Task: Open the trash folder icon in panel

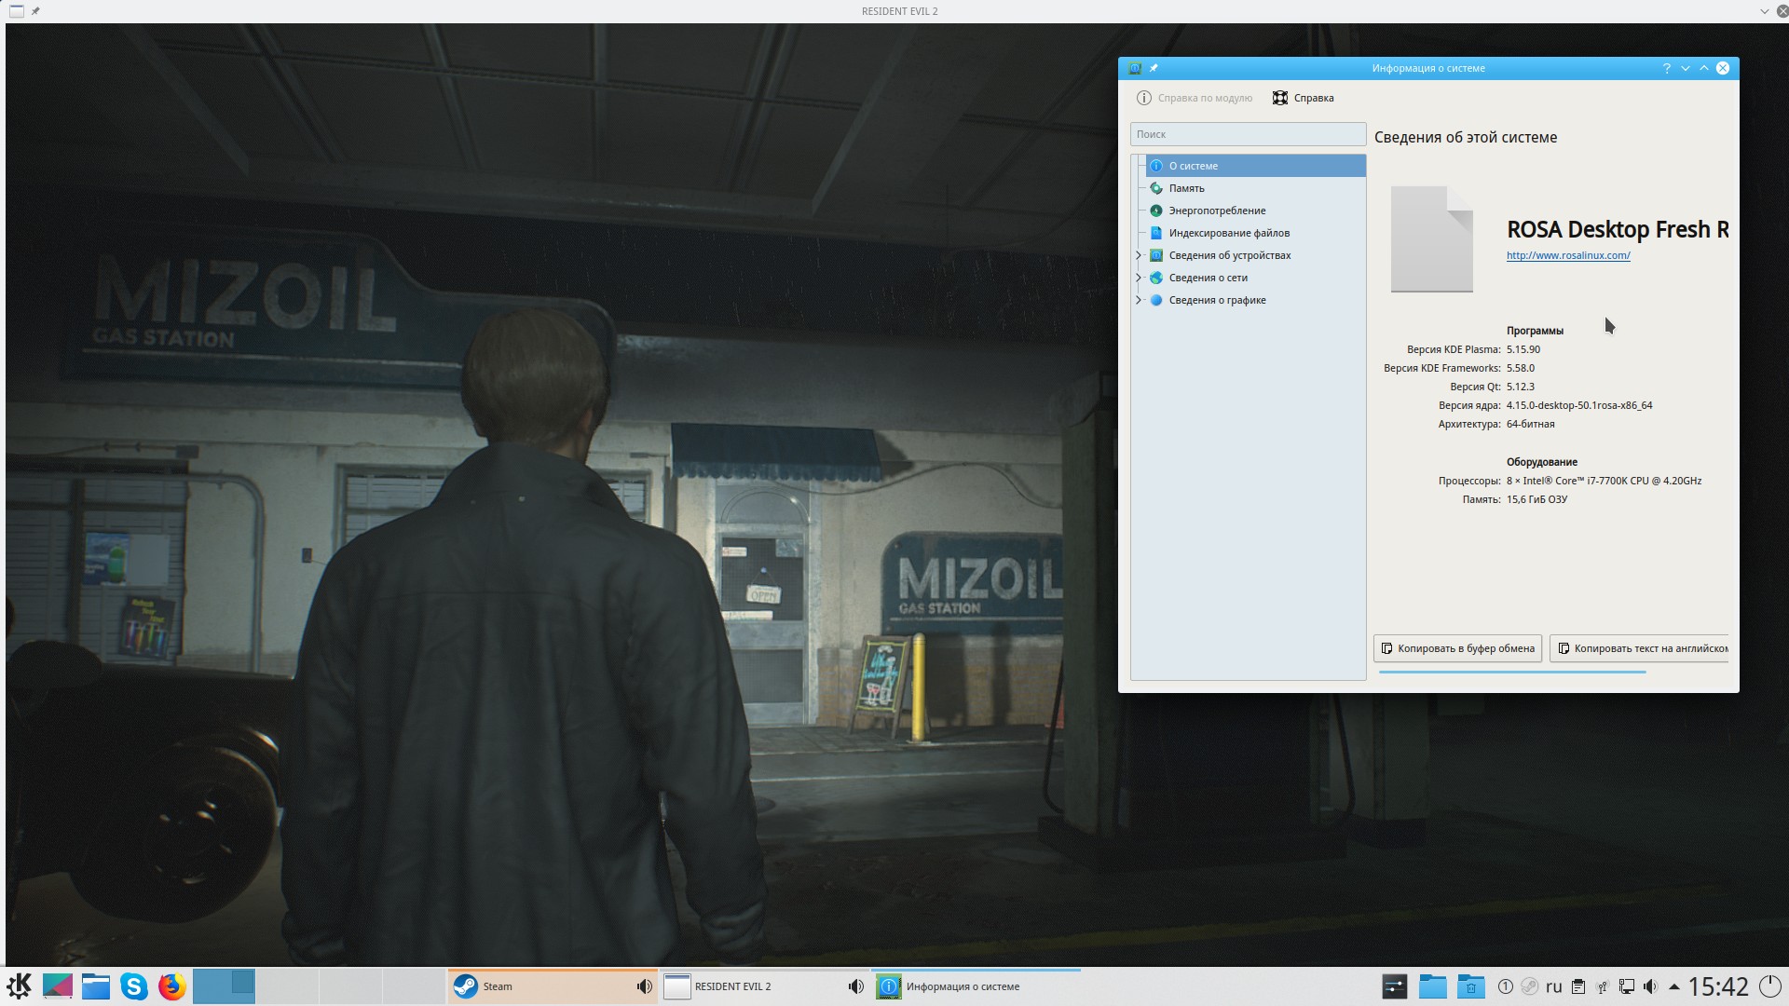Action: coord(1470,986)
